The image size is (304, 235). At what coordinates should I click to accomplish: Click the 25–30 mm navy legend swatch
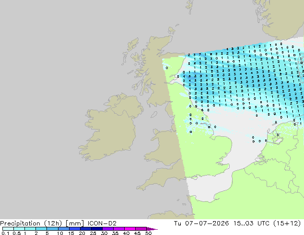click(96, 229)
